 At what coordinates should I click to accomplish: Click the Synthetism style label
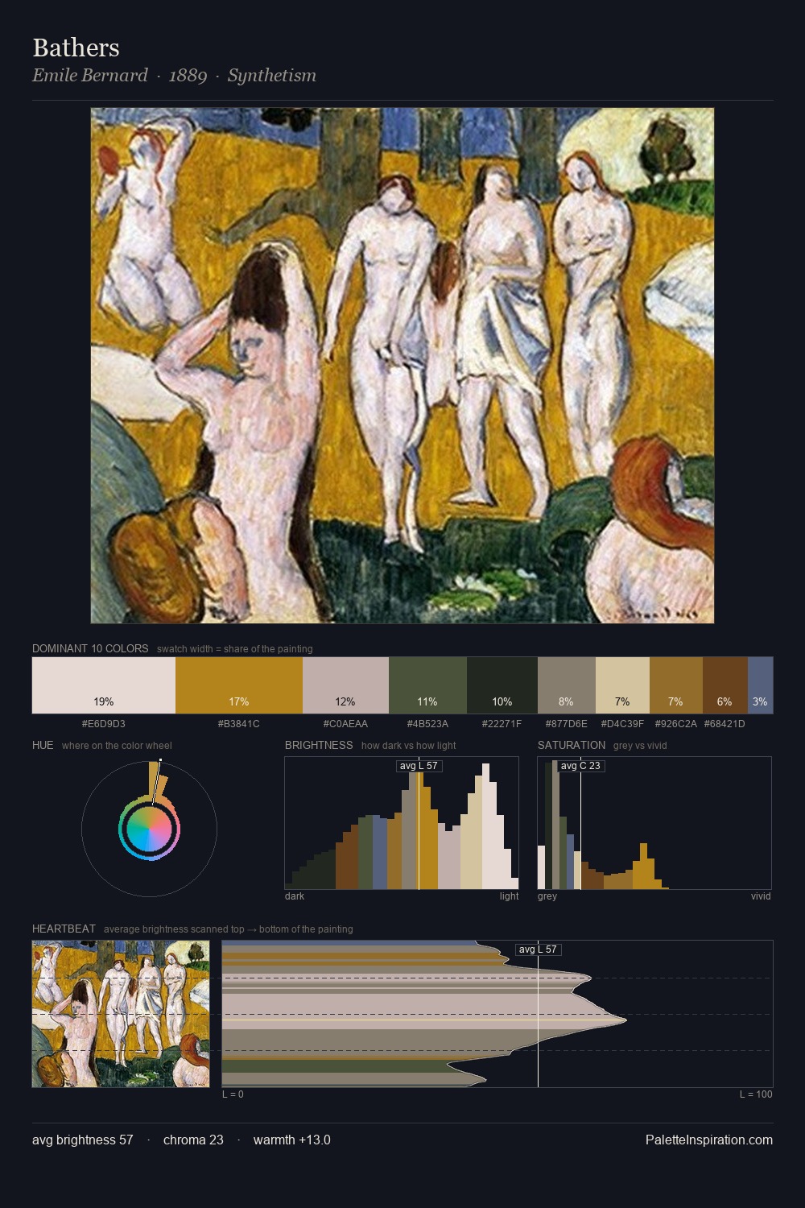[x=271, y=75]
